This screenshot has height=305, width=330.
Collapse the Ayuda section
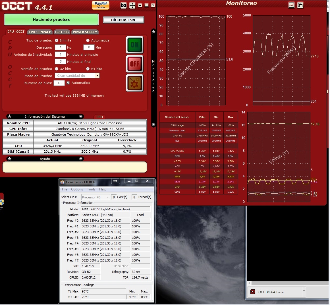[x=81, y=159]
